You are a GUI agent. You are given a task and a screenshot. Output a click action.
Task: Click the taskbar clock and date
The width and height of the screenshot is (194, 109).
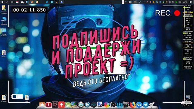185,2
